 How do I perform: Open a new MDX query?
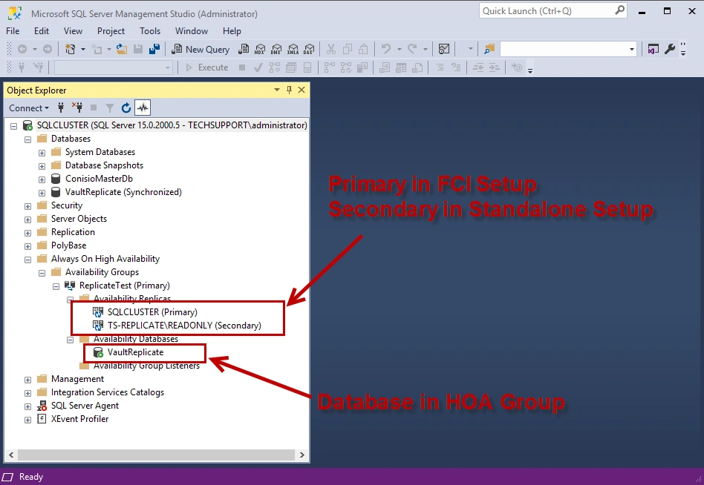[x=259, y=49]
